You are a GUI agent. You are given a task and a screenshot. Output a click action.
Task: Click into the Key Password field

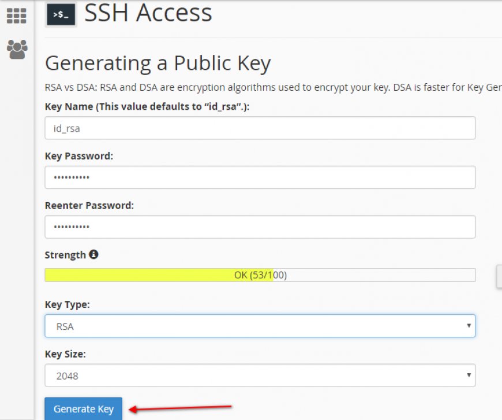point(260,177)
